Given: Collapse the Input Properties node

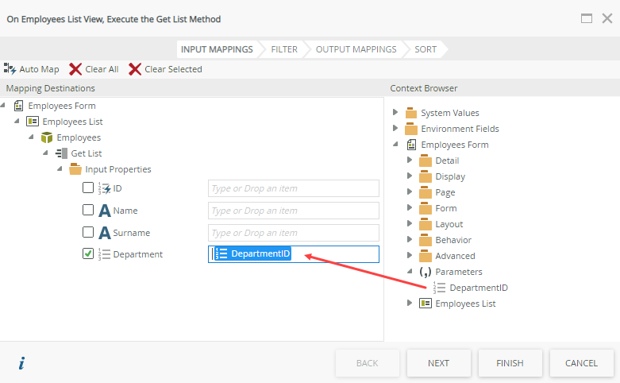Looking at the screenshot, I should [x=60, y=169].
